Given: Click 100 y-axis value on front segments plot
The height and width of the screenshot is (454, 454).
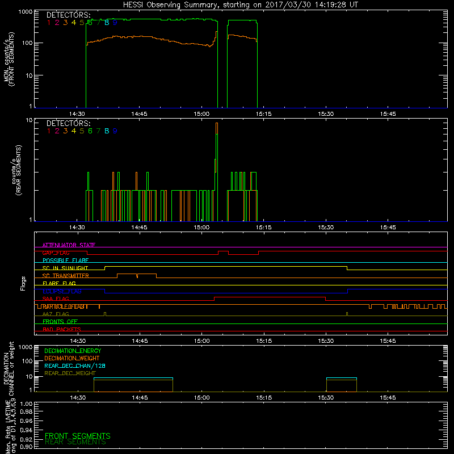Looking at the screenshot, I should point(28,43).
